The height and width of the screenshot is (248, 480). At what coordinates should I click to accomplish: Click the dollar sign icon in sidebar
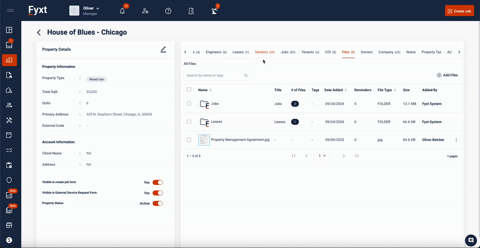coord(9,240)
